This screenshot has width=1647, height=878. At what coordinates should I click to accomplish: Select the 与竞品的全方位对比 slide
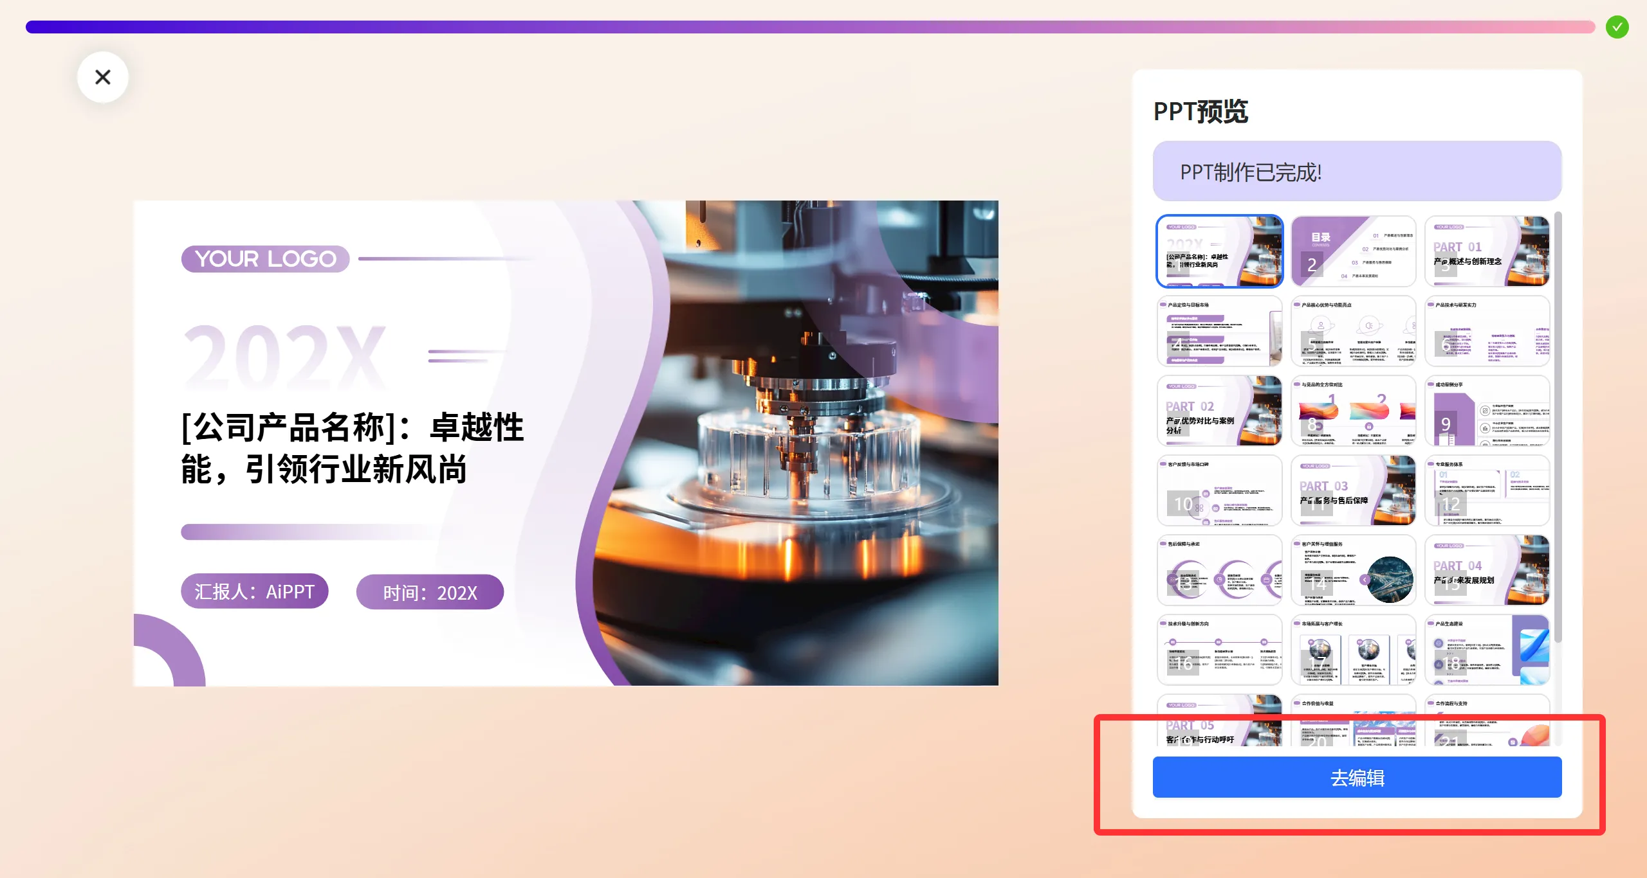[x=1354, y=410]
